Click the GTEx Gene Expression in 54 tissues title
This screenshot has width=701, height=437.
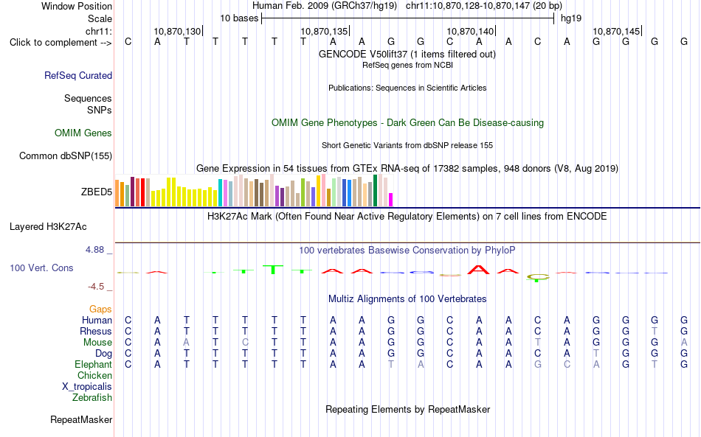click(x=407, y=169)
